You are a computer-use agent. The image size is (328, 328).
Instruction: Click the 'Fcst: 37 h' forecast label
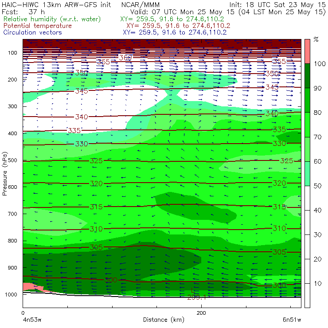[23, 12]
